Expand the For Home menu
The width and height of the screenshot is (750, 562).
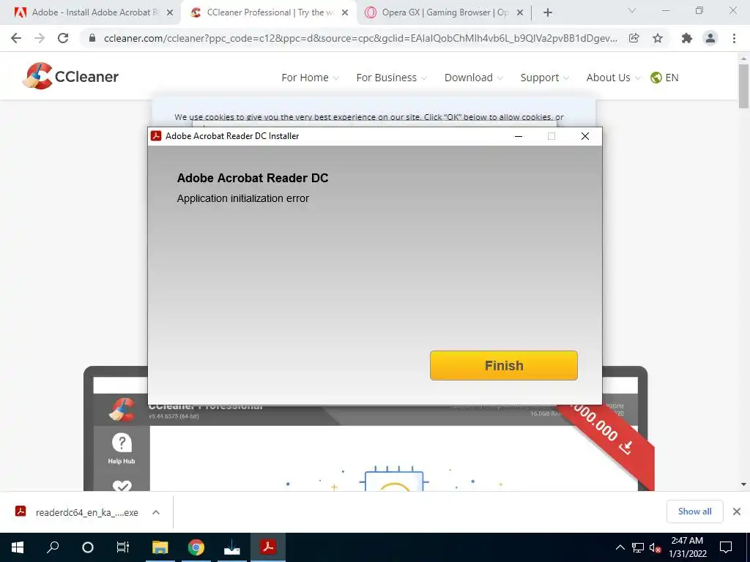pyautogui.click(x=310, y=78)
